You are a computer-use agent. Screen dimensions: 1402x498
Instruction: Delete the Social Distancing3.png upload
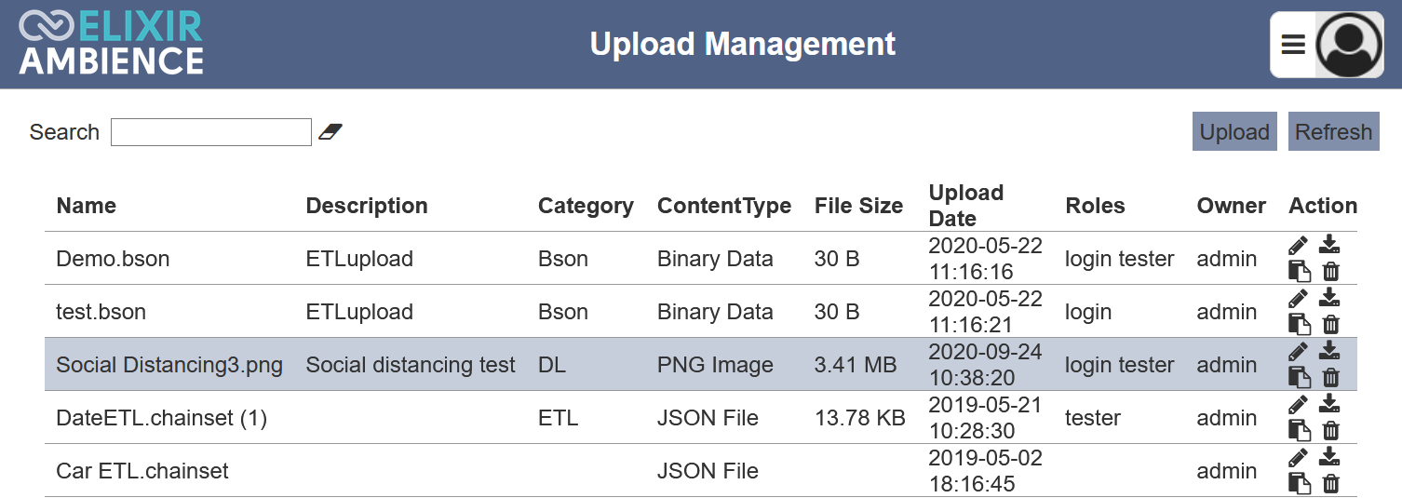(1331, 378)
